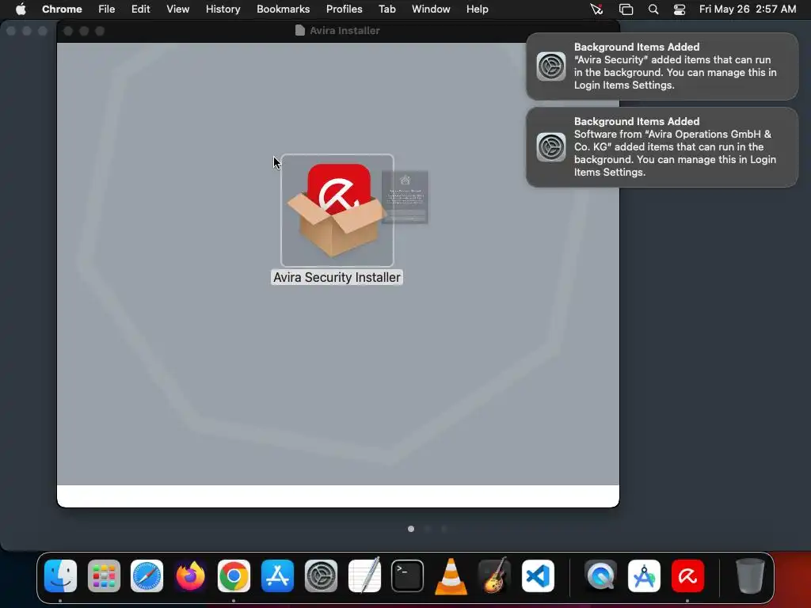Launch VLC media player from the Dock
The image size is (811, 608).
pyautogui.click(x=451, y=576)
